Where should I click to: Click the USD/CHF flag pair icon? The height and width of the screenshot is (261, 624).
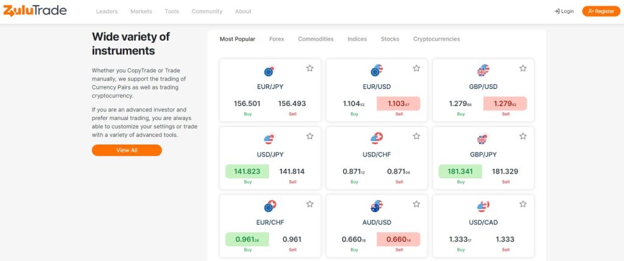point(376,138)
